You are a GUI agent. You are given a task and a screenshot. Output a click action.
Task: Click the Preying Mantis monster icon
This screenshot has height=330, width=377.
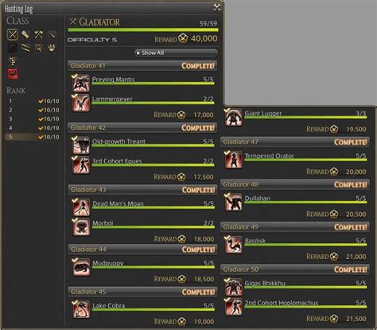(81, 83)
